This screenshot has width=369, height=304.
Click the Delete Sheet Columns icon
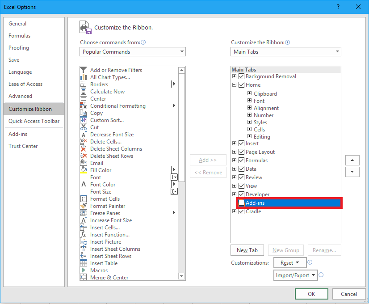83,149
